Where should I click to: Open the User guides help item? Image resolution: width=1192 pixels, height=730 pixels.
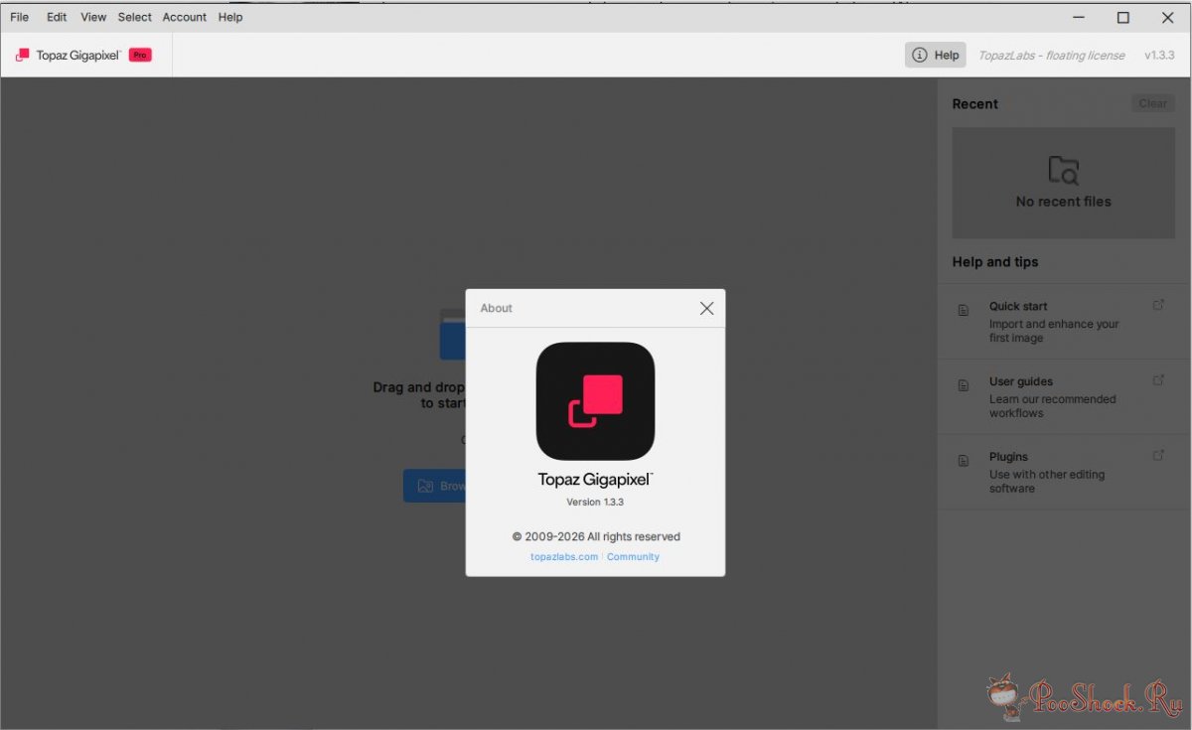1064,396
